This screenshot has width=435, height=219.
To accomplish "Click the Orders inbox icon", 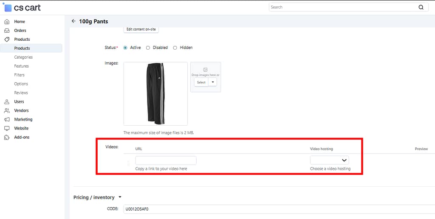I will coord(7,31).
